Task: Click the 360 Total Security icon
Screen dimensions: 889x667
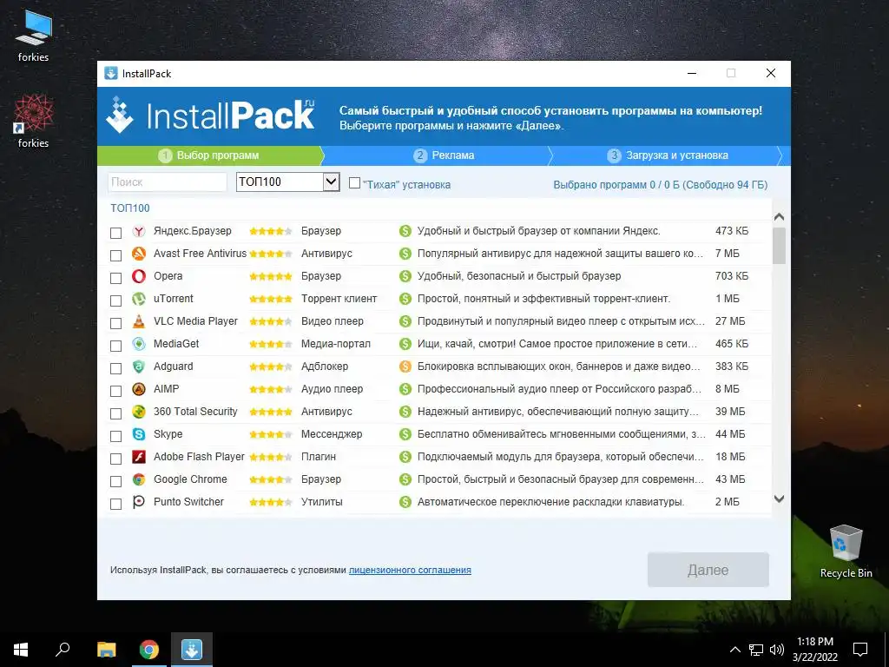Action: 139,412
